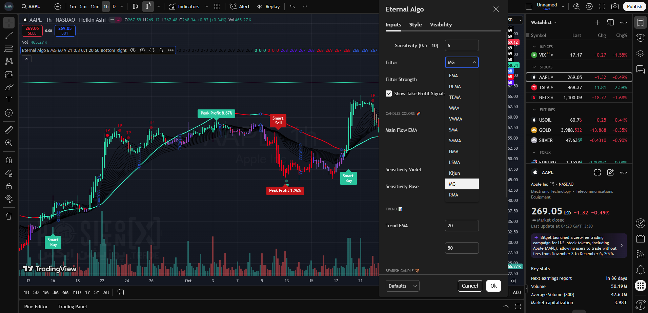Select the trend line drawing tool

pos(9,36)
